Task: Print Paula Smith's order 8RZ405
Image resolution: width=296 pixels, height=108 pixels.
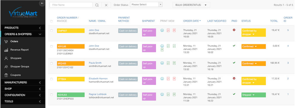Action: coord(162,63)
